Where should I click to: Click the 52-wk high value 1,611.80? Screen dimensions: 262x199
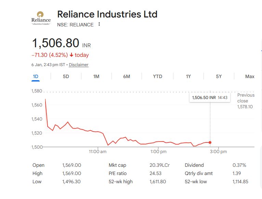pos(158,182)
